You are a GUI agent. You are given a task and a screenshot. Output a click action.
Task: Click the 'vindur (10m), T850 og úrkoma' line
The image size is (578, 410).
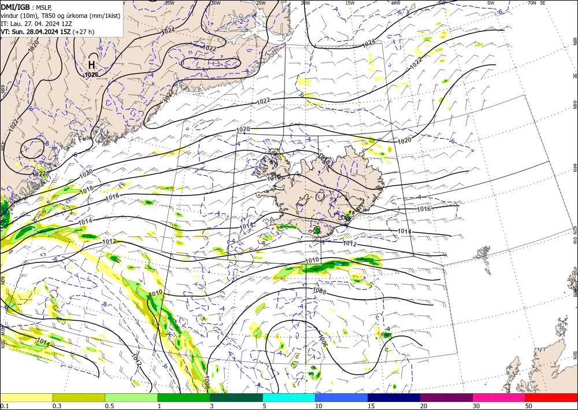click(x=44, y=16)
